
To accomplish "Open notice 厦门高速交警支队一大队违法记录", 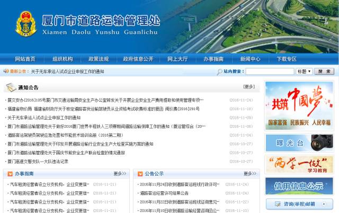I will 38,161.
